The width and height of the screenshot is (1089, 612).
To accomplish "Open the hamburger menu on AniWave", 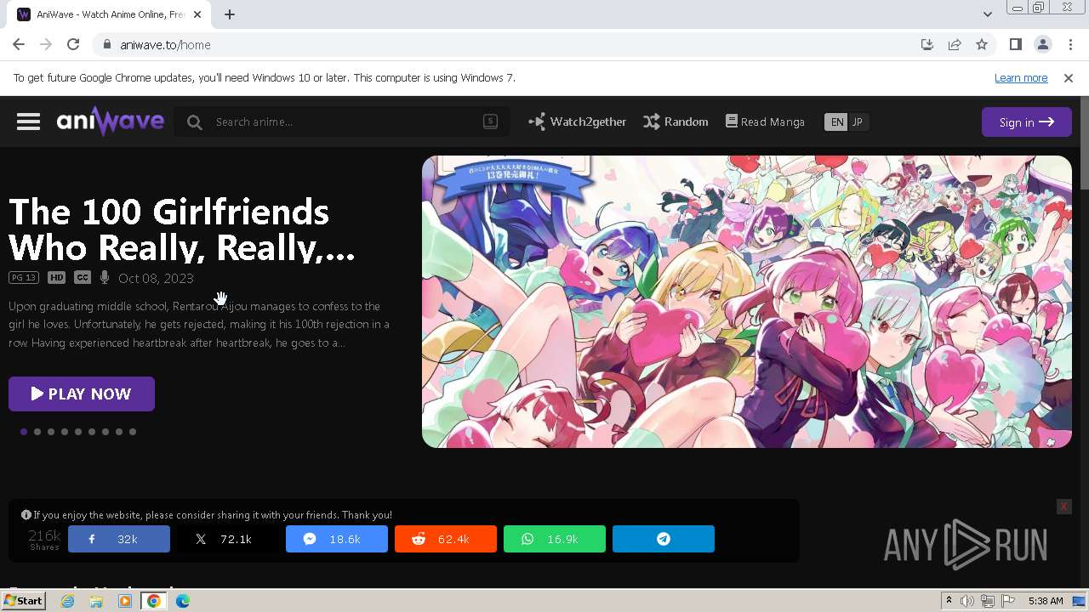I will (28, 122).
